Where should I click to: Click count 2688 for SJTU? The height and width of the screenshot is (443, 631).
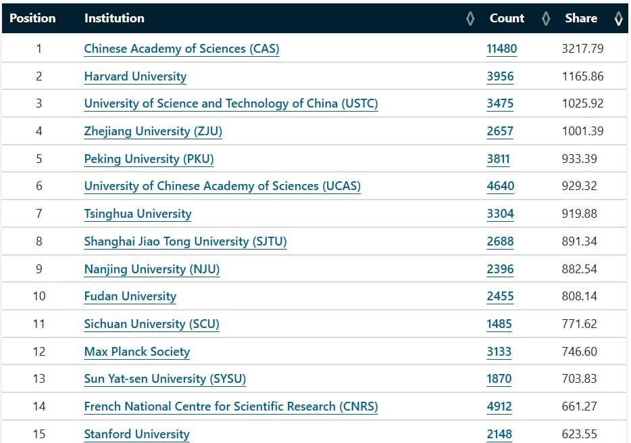click(x=500, y=241)
